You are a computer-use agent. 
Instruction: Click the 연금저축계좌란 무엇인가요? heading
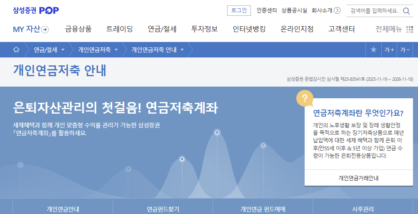point(358,113)
